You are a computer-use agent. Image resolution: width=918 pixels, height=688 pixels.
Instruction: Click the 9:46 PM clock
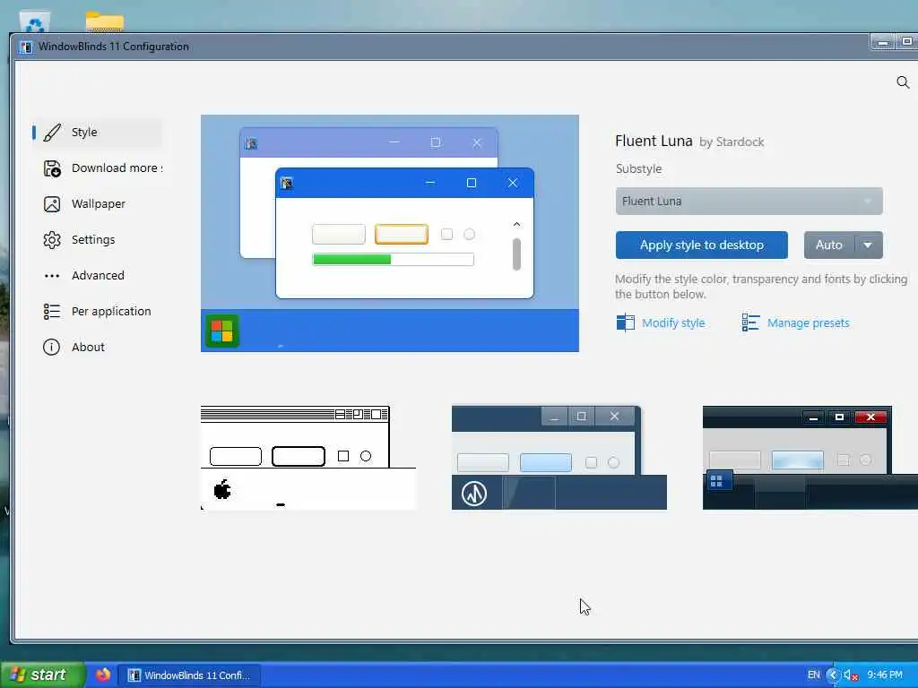(x=885, y=675)
